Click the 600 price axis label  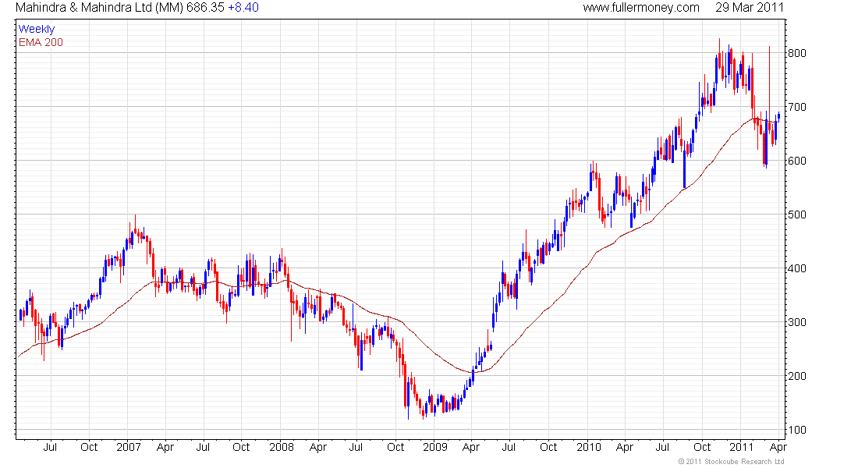click(x=796, y=161)
